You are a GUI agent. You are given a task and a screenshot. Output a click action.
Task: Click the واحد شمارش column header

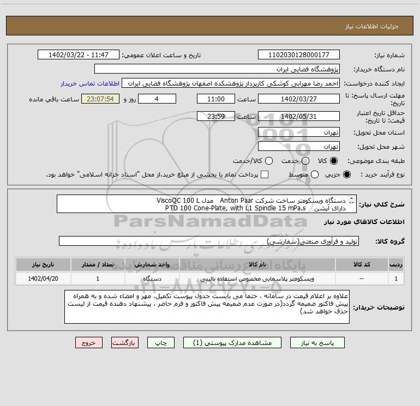pos(152,264)
